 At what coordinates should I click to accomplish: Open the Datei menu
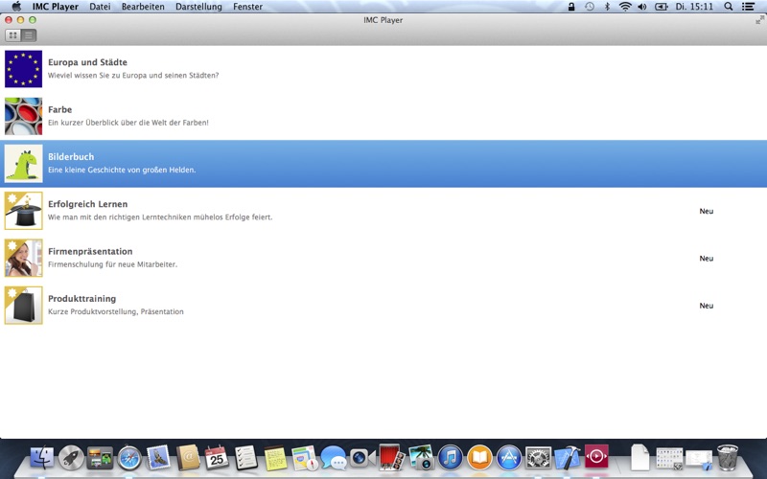tap(100, 7)
